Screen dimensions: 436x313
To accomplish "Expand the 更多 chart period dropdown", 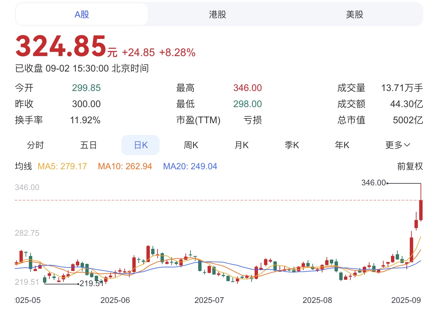I will point(398,145).
